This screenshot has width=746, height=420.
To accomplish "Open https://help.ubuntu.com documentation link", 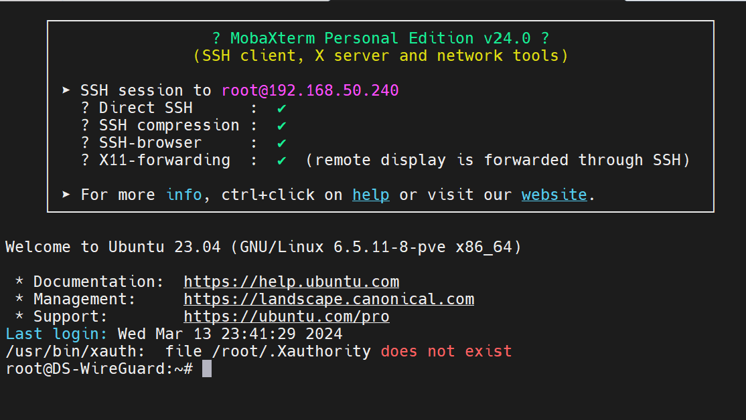I will click(x=291, y=282).
